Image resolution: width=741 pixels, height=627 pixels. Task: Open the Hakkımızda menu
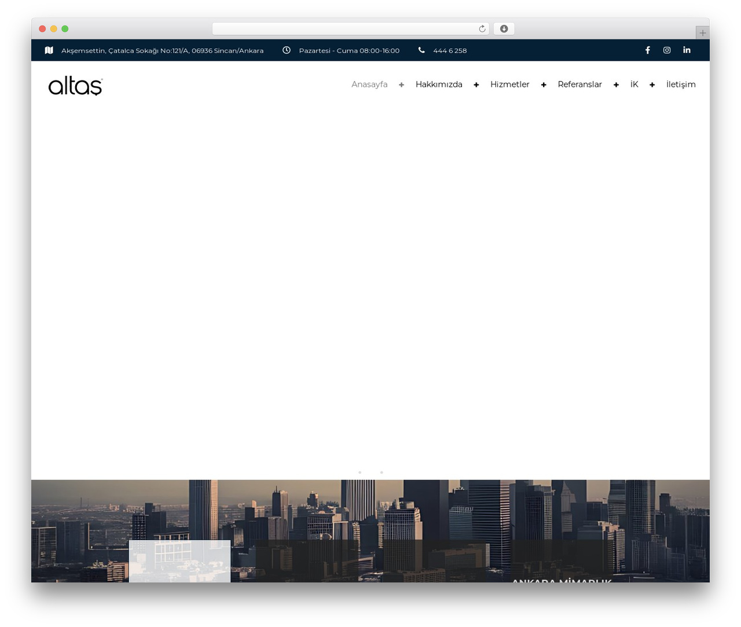click(x=439, y=84)
